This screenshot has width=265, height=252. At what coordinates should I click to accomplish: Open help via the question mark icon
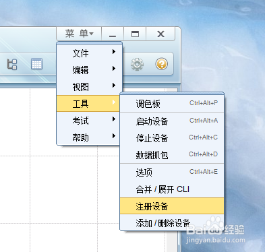pos(161,64)
